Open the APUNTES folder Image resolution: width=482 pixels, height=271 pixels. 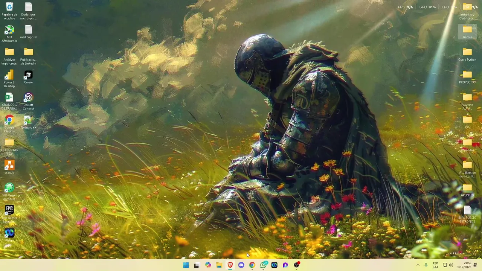467,190
